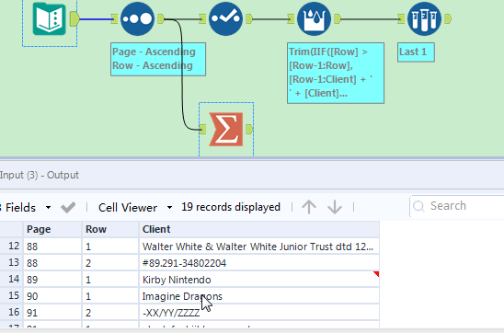Click the Row column header

click(x=110, y=229)
